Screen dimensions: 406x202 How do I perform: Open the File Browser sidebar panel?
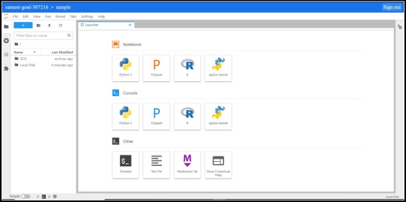(6, 26)
